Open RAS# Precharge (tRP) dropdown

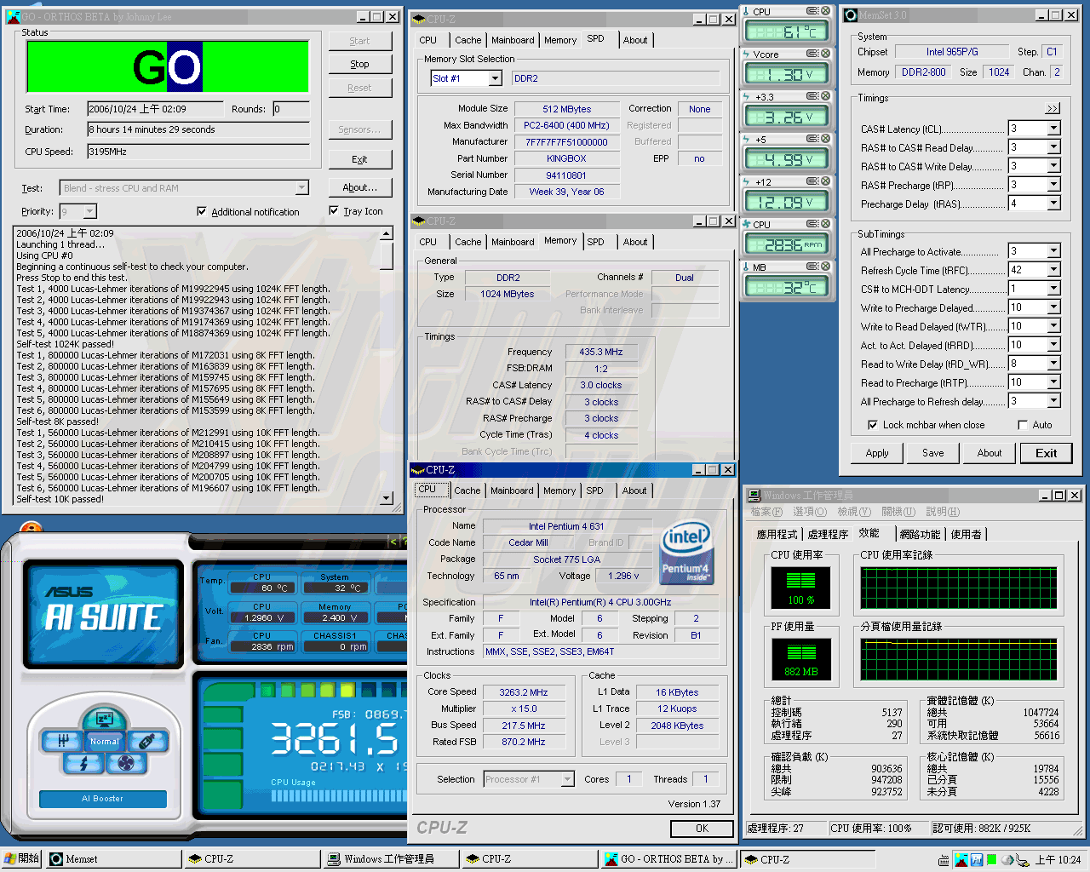click(x=1053, y=185)
